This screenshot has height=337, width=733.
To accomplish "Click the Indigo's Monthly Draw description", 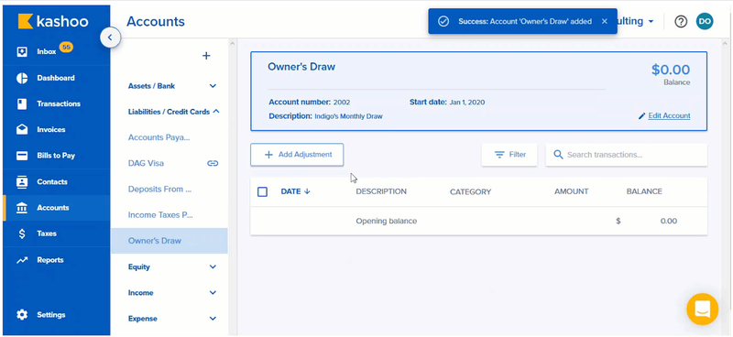I will tap(348, 116).
